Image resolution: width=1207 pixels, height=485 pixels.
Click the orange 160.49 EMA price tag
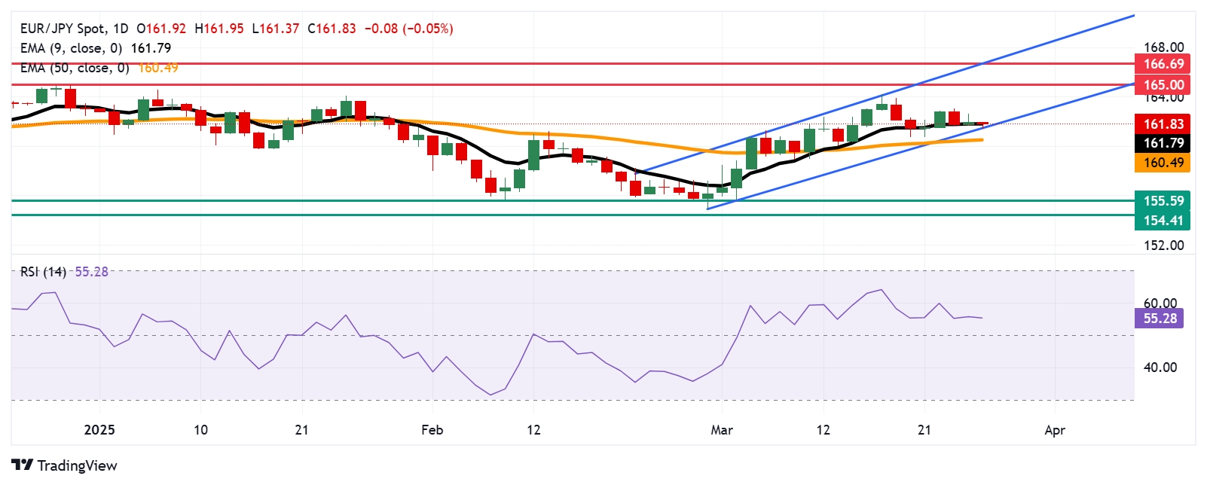[1163, 163]
